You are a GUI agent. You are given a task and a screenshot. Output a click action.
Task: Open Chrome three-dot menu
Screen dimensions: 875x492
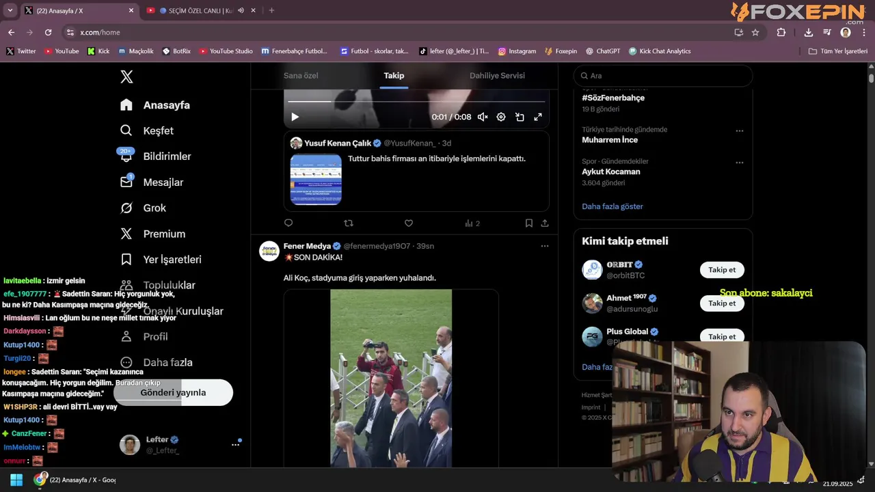(864, 32)
